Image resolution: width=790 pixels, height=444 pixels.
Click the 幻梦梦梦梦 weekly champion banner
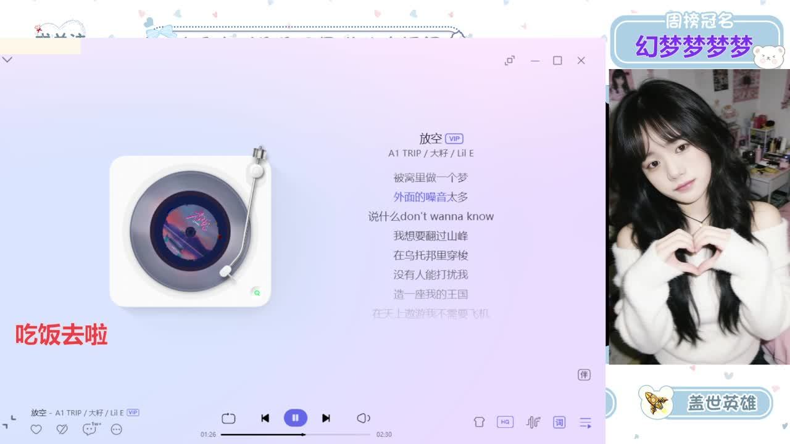click(697, 41)
